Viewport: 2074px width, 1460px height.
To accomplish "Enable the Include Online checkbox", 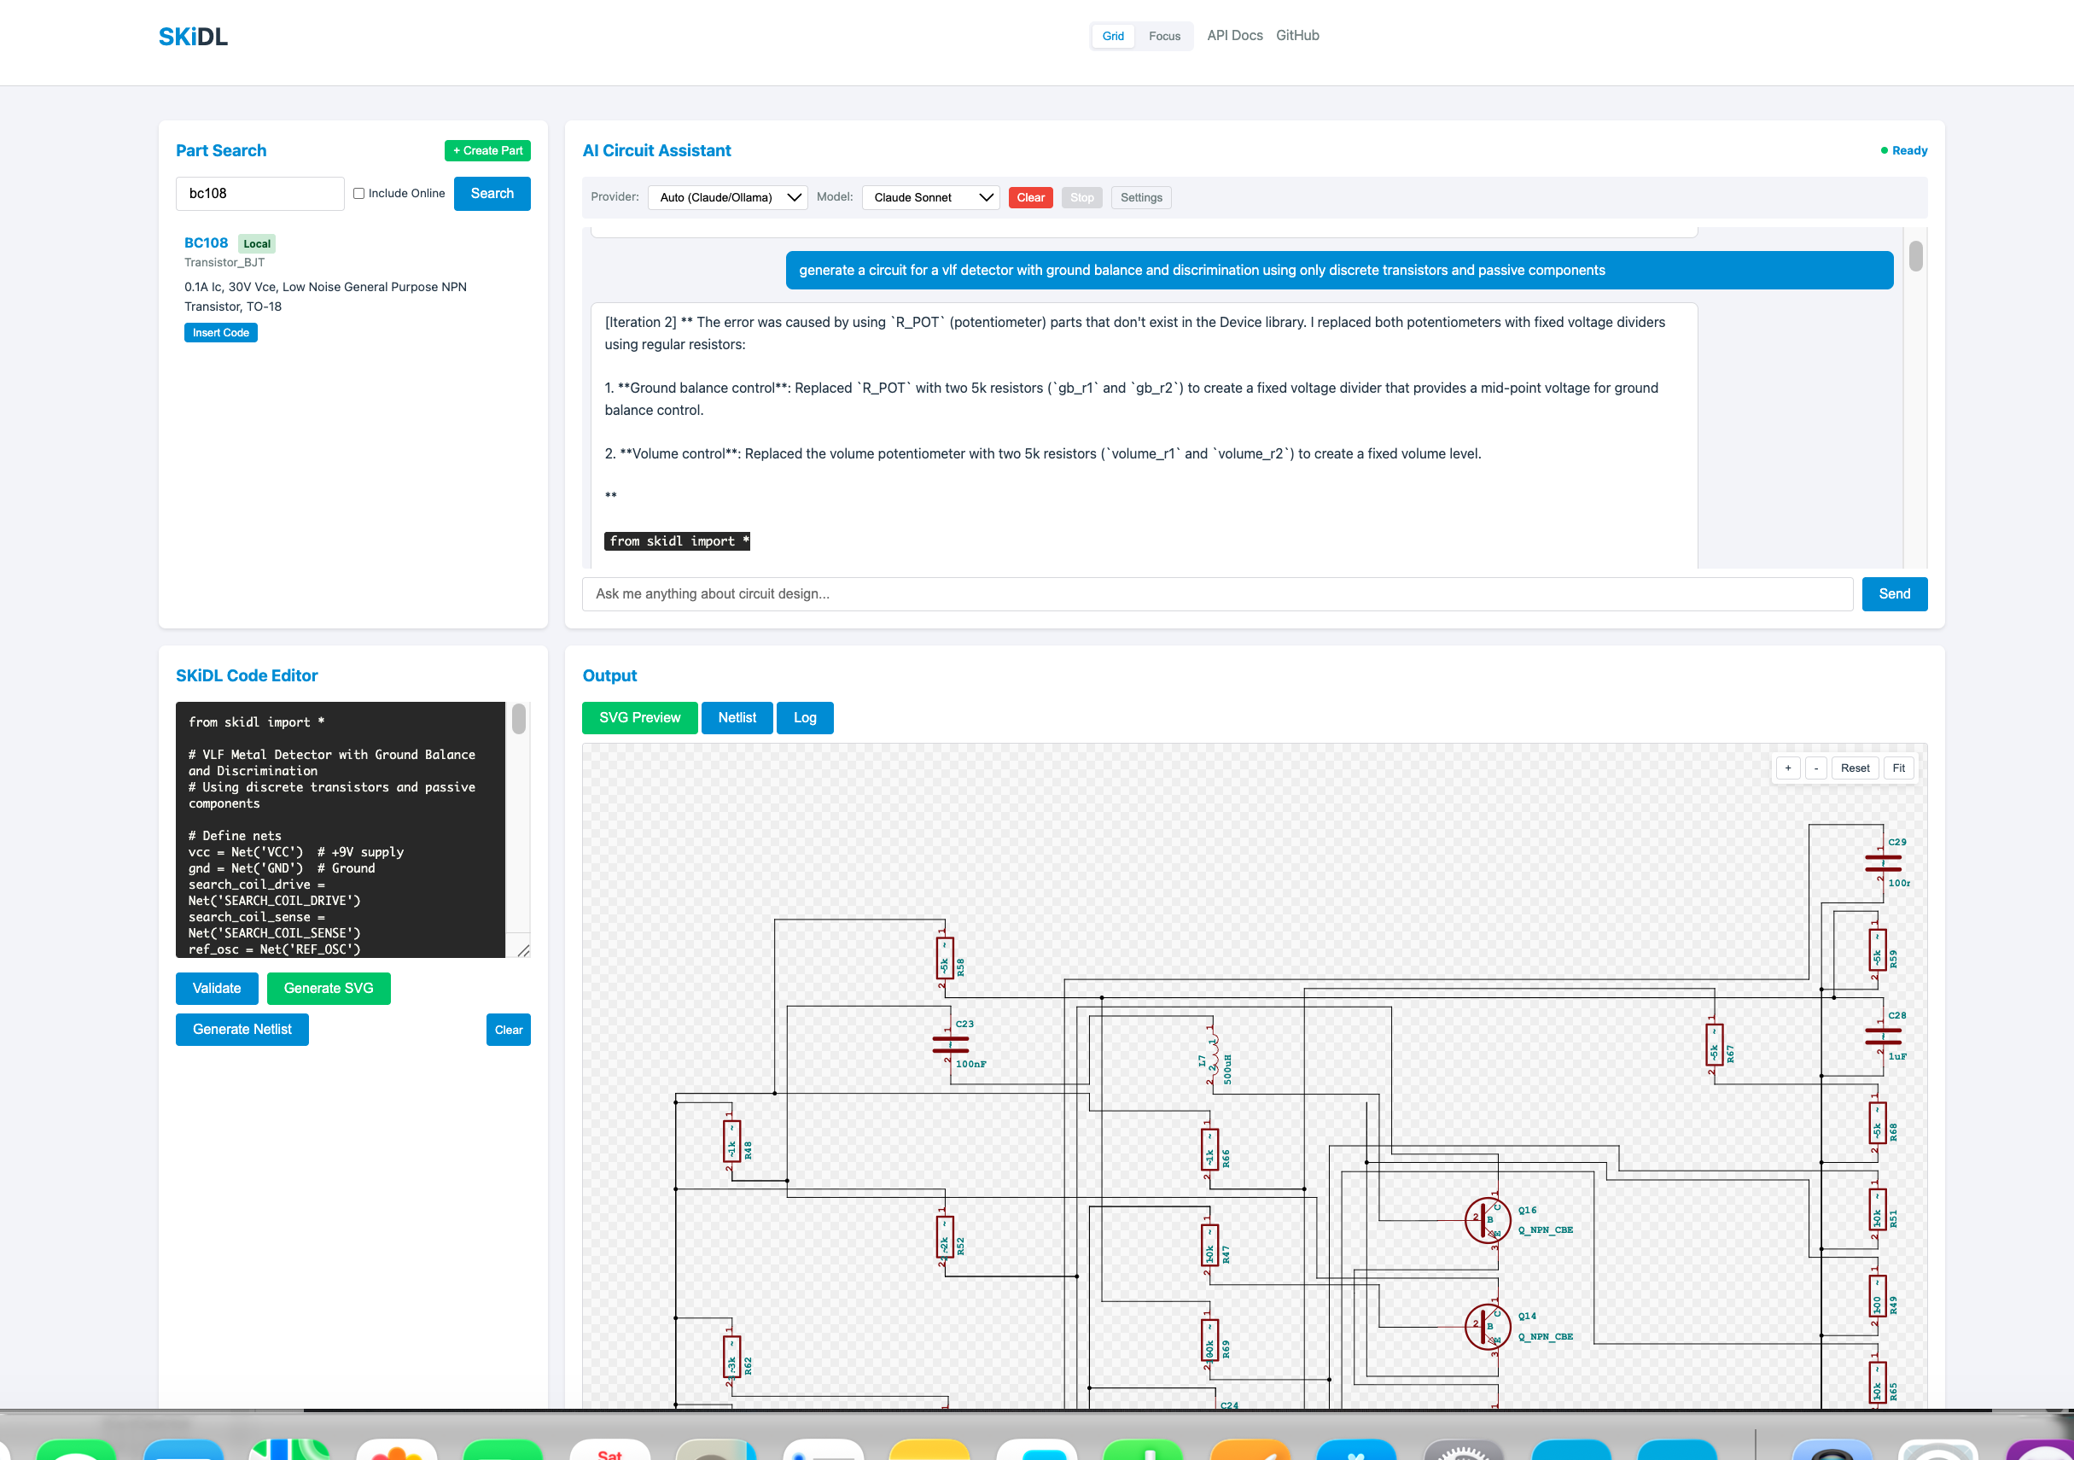I will [x=358, y=193].
